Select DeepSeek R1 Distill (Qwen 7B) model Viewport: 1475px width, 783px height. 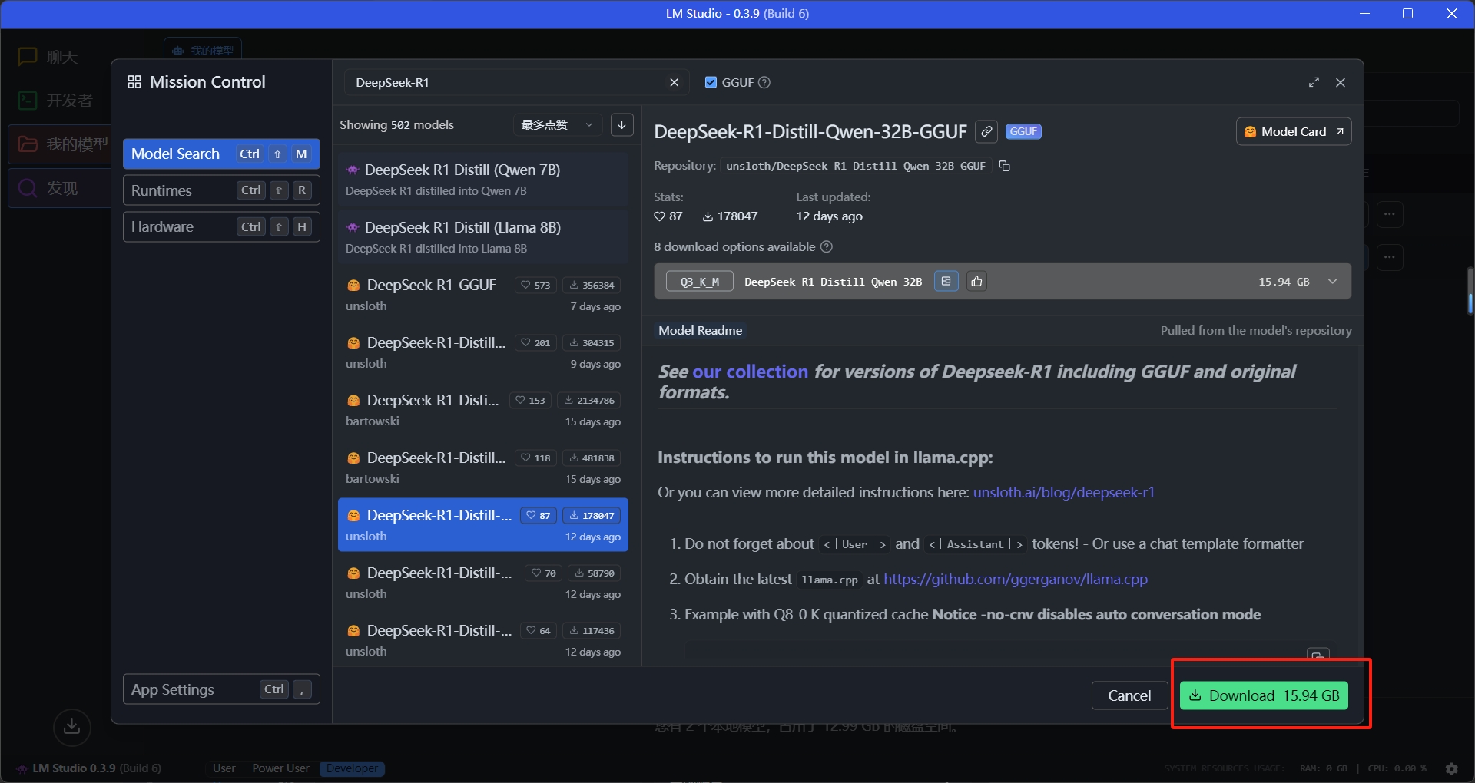483,180
